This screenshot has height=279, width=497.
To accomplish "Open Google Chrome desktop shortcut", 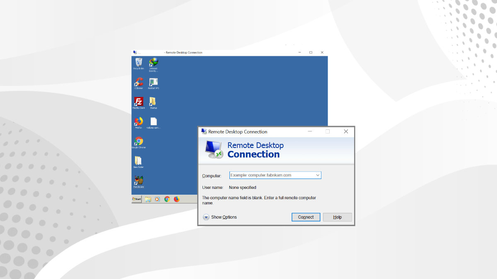I will pyautogui.click(x=138, y=141).
